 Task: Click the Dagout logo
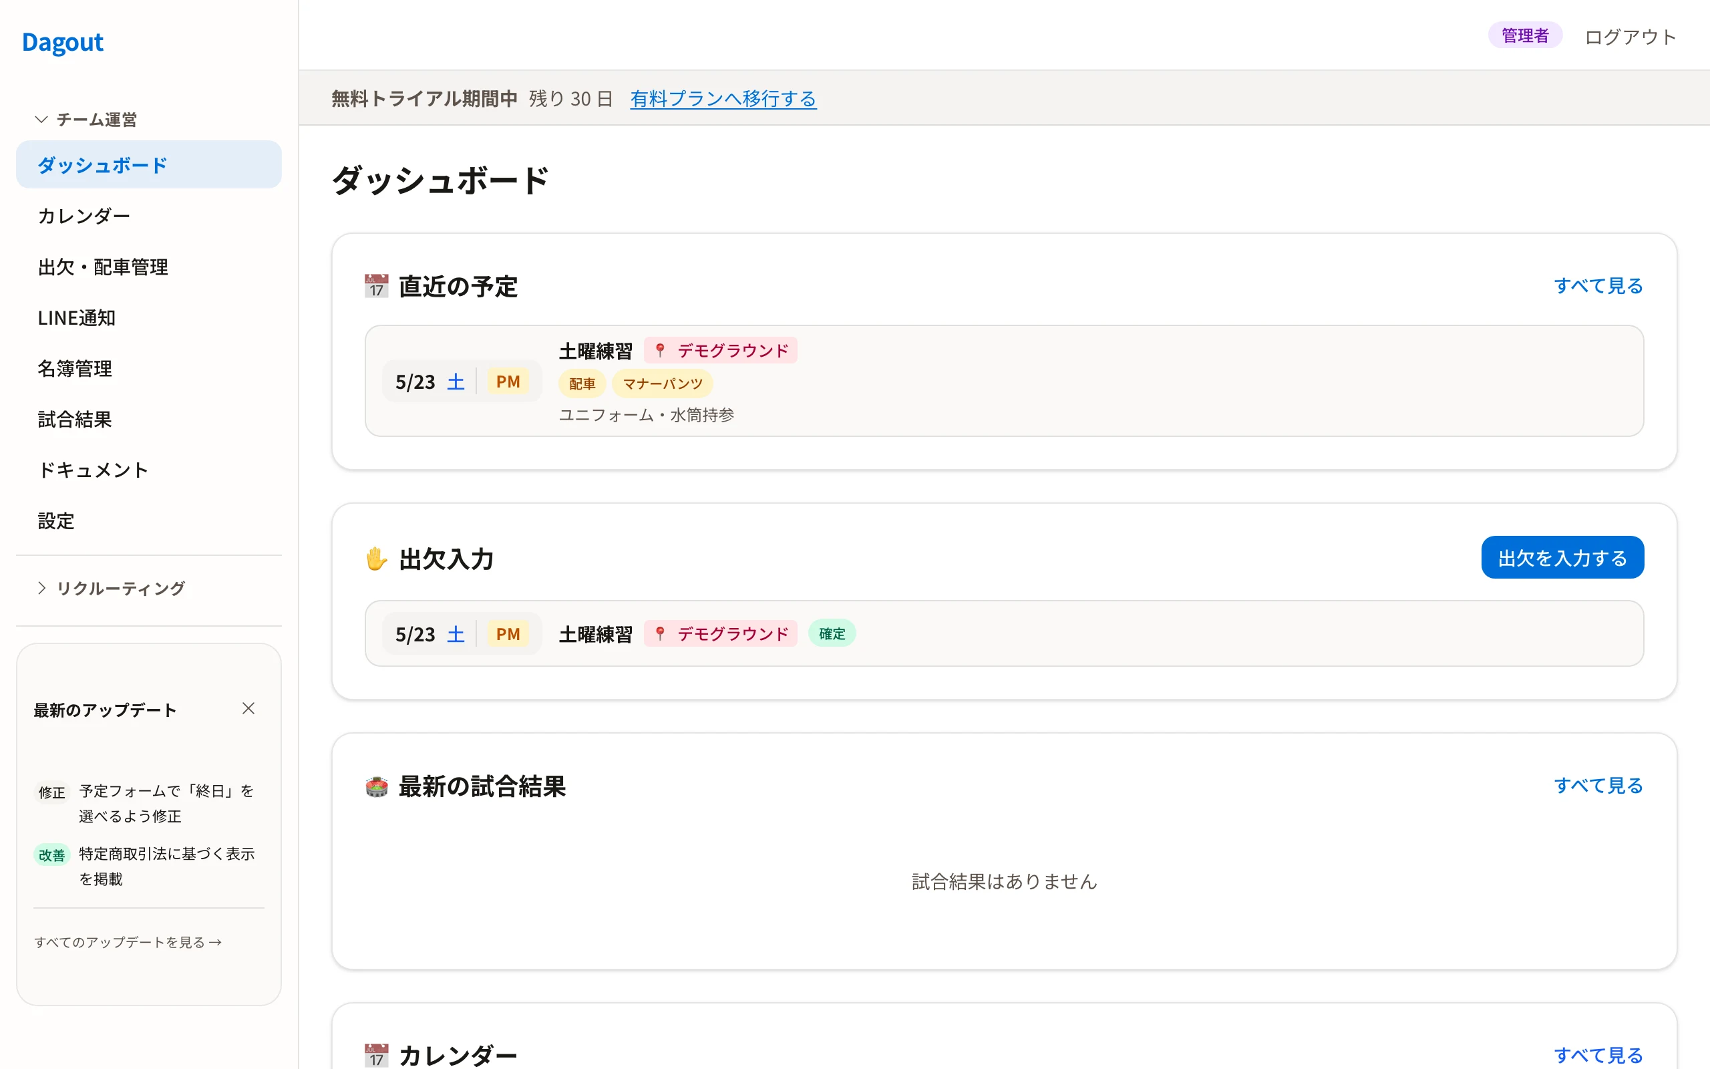[x=62, y=42]
